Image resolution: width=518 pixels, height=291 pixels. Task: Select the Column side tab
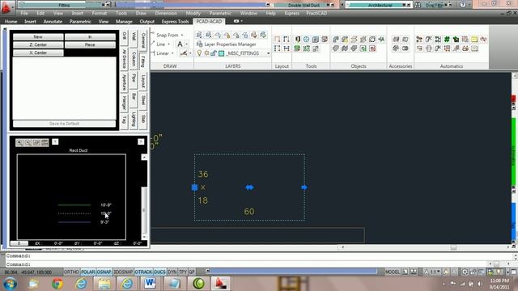tap(134, 59)
